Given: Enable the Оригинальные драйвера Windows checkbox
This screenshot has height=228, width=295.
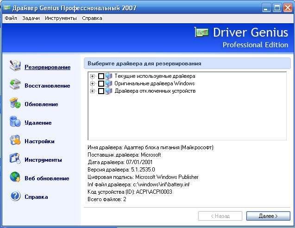Looking at the screenshot, I should 101,83.
